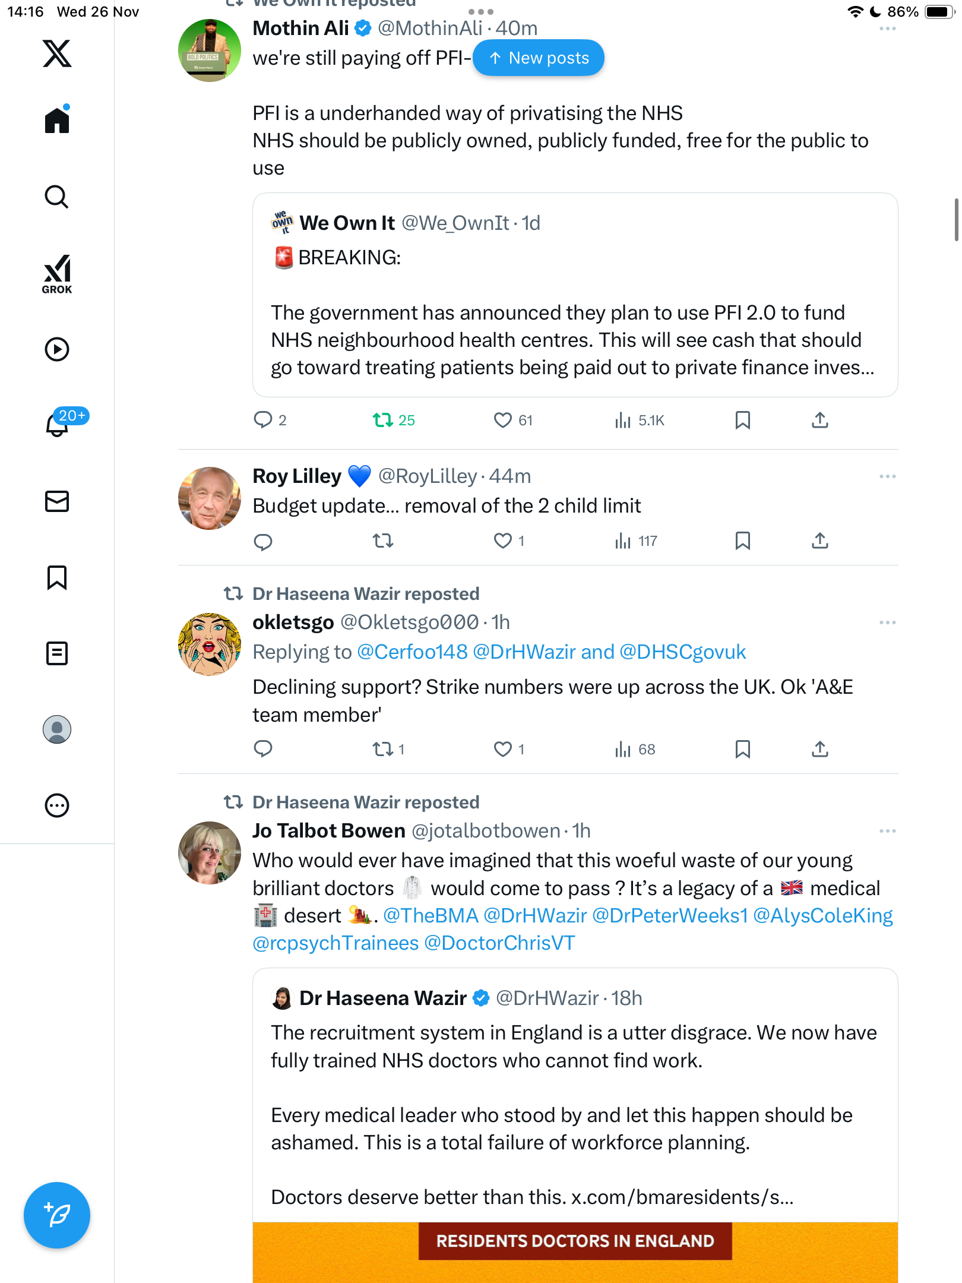Image resolution: width=962 pixels, height=1283 pixels.
Task: Open more options on okletsgo's reply
Action: click(887, 622)
